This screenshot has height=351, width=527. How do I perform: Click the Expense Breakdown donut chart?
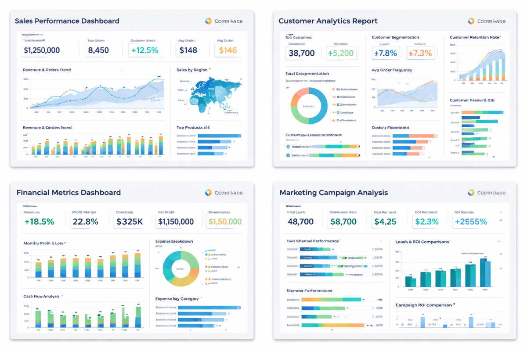pos(180,268)
